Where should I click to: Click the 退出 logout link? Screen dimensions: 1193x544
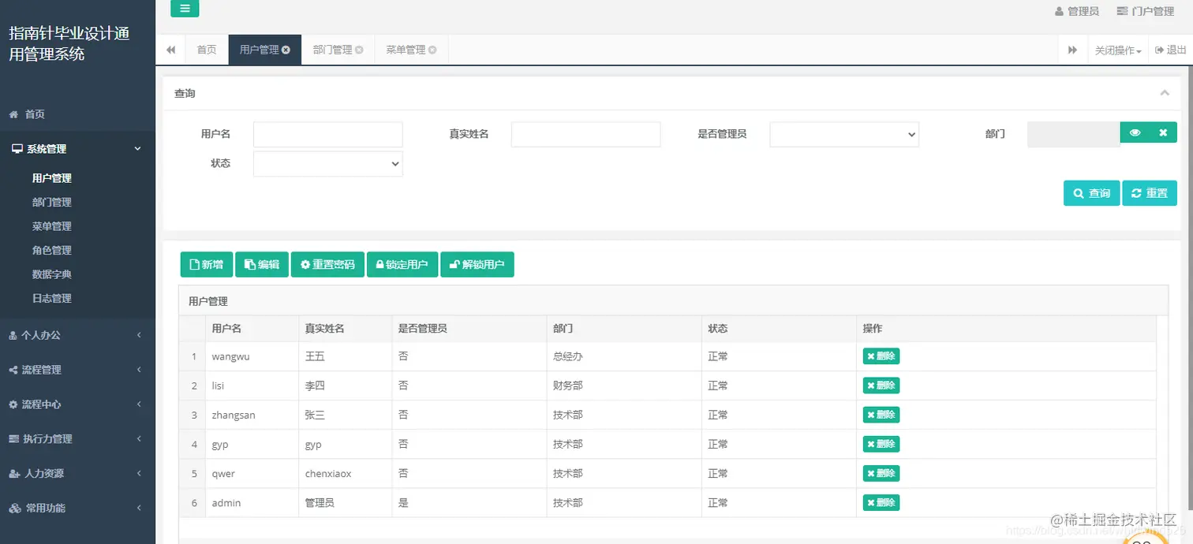click(1171, 50)
